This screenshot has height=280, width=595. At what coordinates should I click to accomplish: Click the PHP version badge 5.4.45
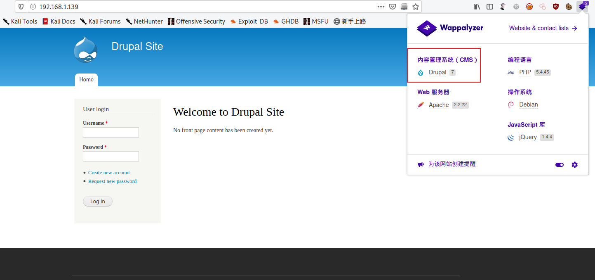[543, 72]
